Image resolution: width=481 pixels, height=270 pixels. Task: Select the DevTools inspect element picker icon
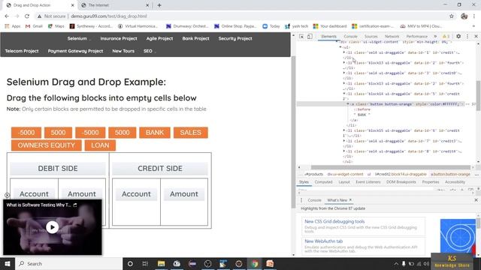[301, 37]
